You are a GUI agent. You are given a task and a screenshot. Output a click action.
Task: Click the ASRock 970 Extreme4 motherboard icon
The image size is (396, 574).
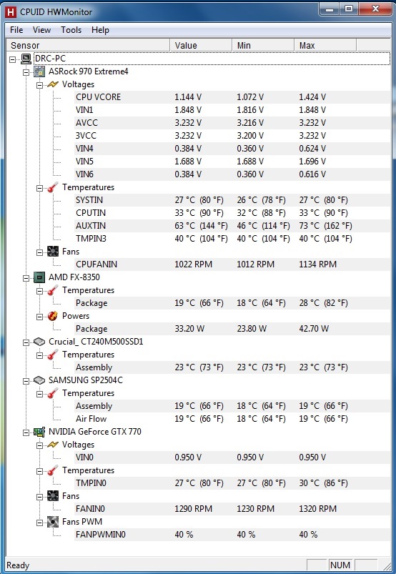(39, 71)
